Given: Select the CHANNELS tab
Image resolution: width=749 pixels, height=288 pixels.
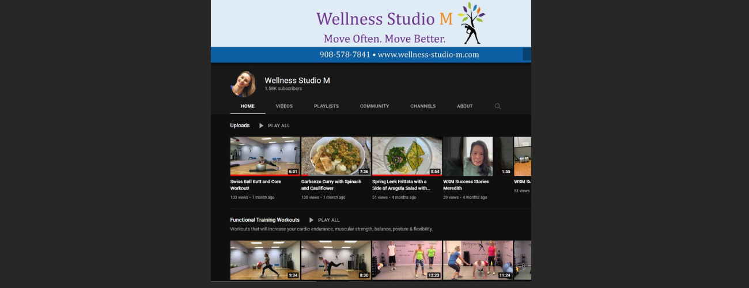Looking at the screenshot, I should tap(423, 106).
